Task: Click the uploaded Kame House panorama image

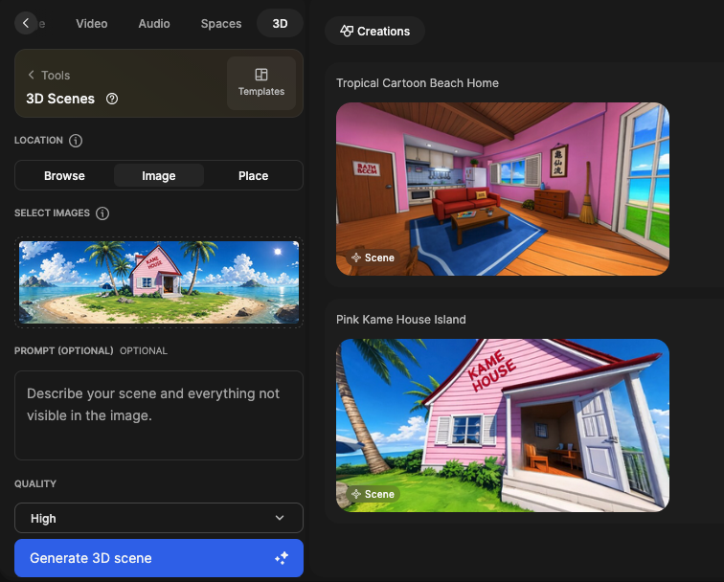Action: (159, 282)
